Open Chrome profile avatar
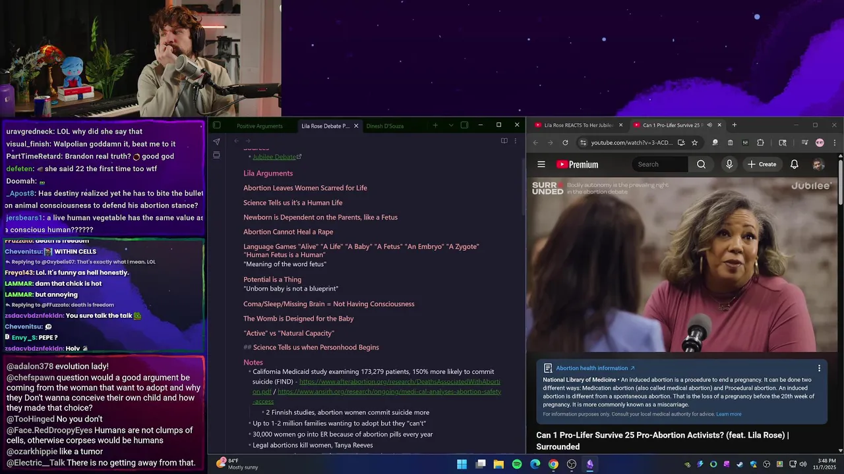The width and height of the screenshot is (844, 474). point(820,142)
